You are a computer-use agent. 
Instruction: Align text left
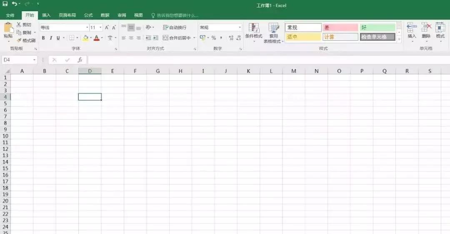point(124,38)
